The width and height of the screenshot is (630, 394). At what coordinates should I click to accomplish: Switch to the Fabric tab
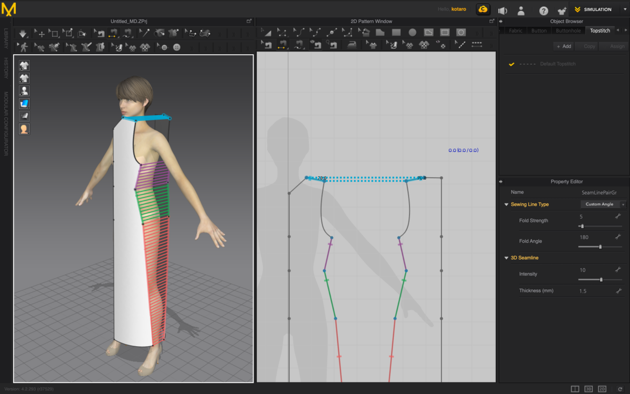516,30
